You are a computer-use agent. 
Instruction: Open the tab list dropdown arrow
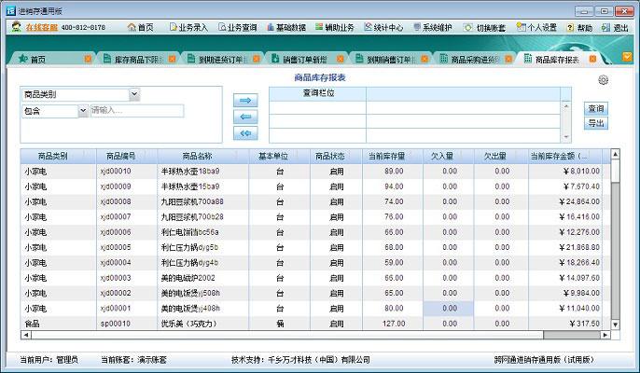[x=628, y=57]
